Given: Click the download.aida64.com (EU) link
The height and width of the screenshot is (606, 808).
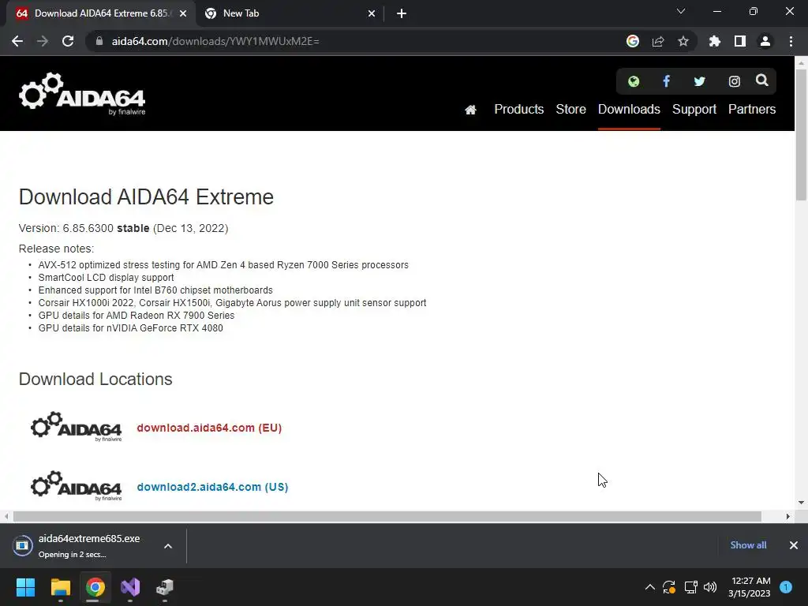Looking at the screenshot, I should click(x=209, y=428).
